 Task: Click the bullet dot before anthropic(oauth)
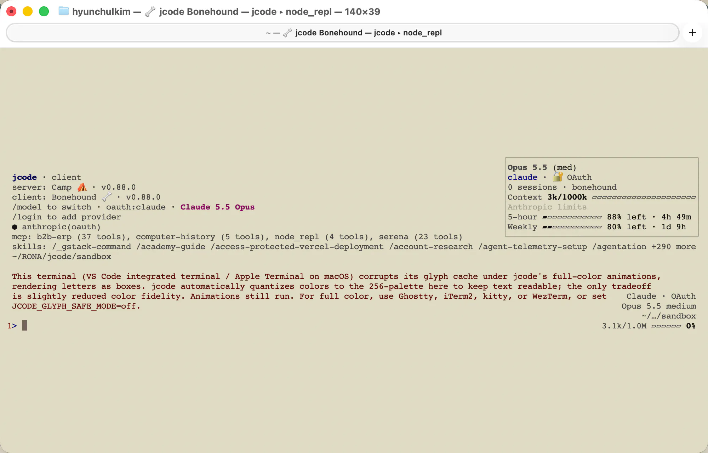pos(15,227)
